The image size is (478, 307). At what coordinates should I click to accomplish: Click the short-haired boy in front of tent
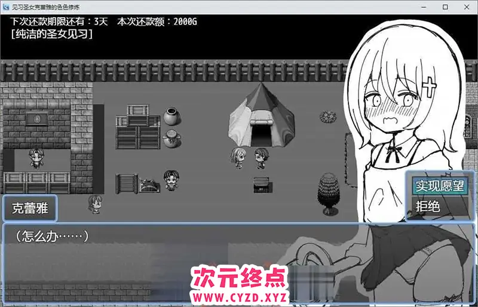(x=261, y=158)
